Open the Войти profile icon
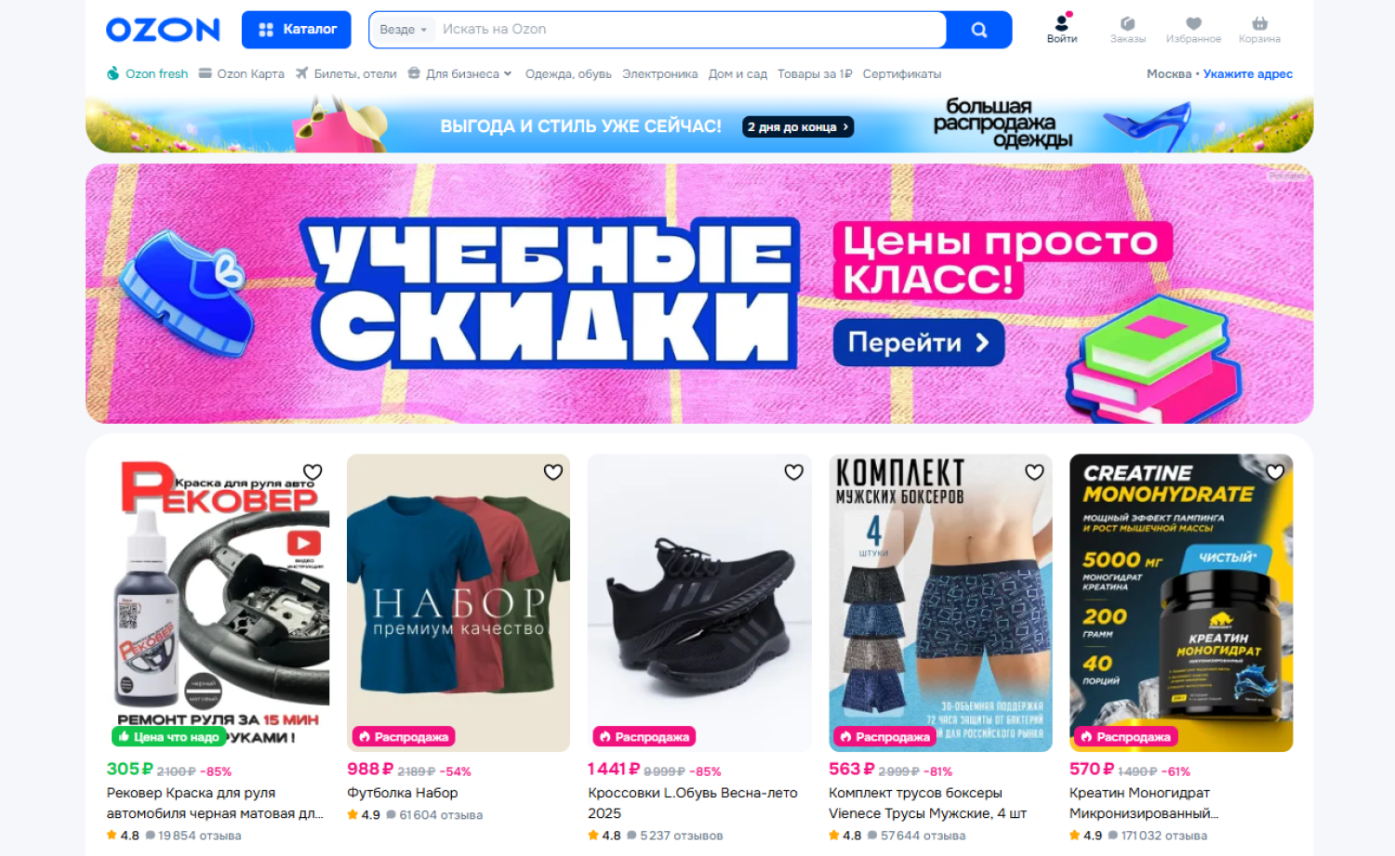1395x856 pixels. pyautogui.click(x=1061, y=28)
